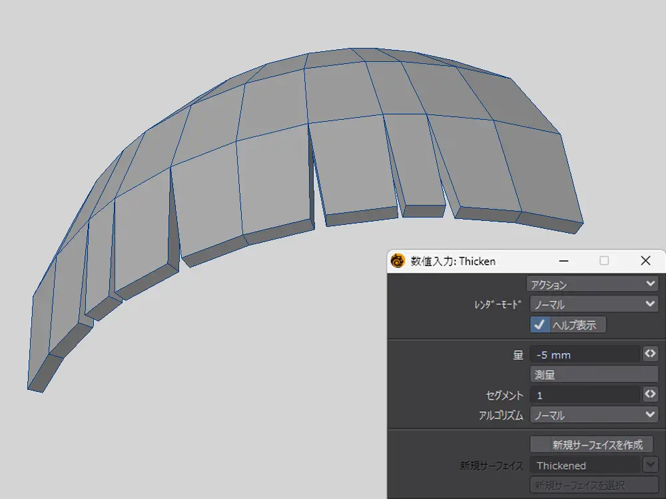Minimize the Thicken numeric window
The height and width of the screenshot is (499, 666).
point(563,261)
